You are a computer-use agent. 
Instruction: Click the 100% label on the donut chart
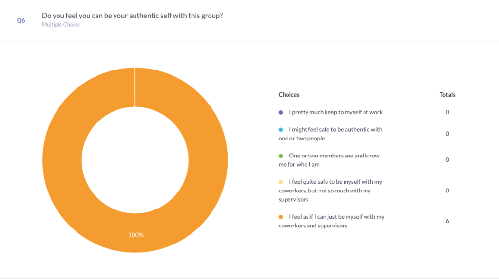tap(136, 235)
